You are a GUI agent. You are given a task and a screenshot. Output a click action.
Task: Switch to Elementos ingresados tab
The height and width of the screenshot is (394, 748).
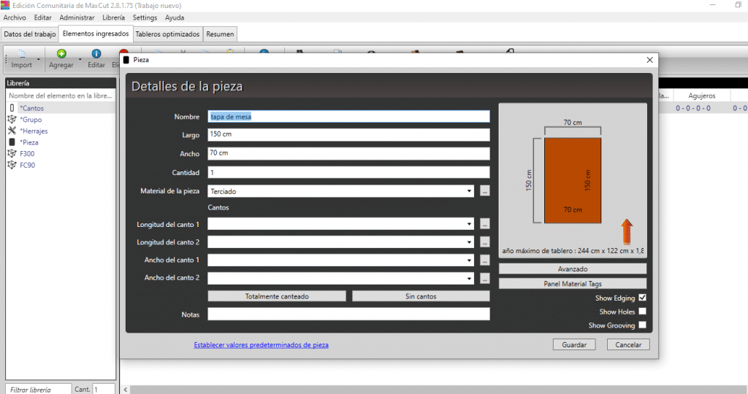click(96, 34)
